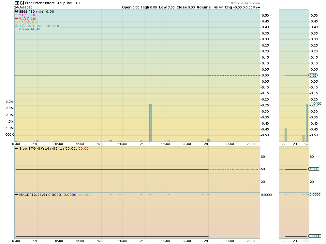Click the 50.00 stochastic tag in mini chart
Screen dimensions: 326x244
point(314,169)
